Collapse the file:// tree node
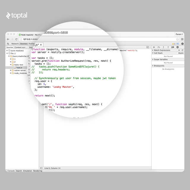The height and width of the screenshot is (190, 190). click(x=7, y=53)
